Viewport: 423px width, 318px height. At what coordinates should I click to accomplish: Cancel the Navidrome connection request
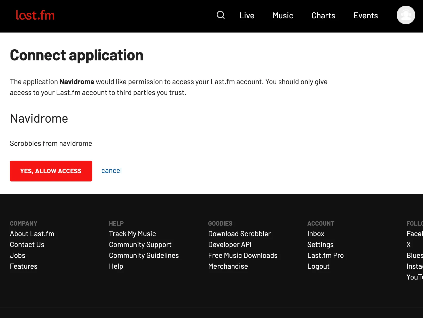coord(111,171)
